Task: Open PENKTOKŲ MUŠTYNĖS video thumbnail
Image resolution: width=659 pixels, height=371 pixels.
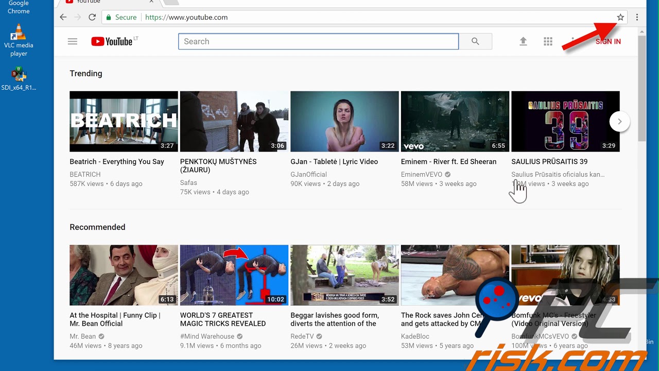Action: (234, 122)
